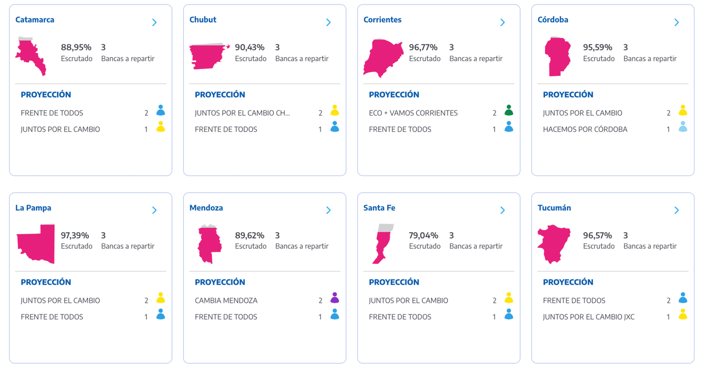Image resolution: width=703 pixels, height=369 pixels.
Task: Click the Tucumán province map shape
Action: pos(554,244)
